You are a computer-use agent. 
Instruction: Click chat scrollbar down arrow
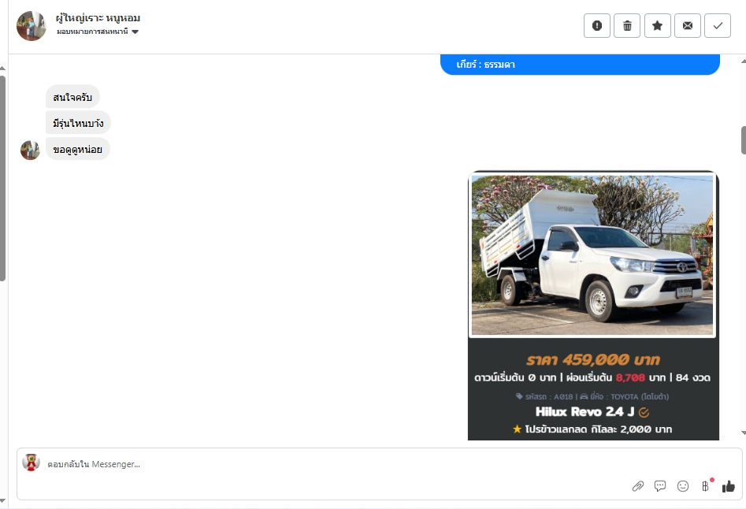pos(743,433)
